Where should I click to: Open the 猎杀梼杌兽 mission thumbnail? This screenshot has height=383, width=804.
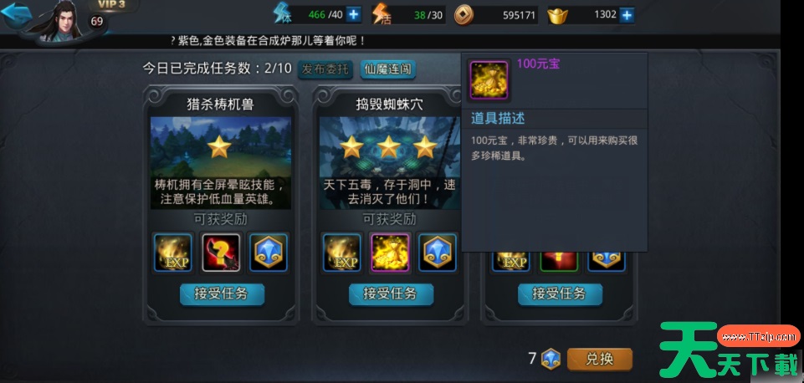pos(221,162)
